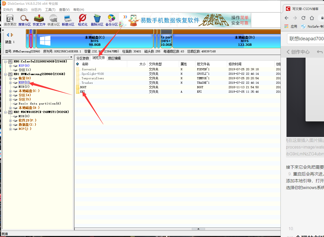Open the 硬盘(D) menu
This screenshot has width=324, height=237.
(22, 10)
